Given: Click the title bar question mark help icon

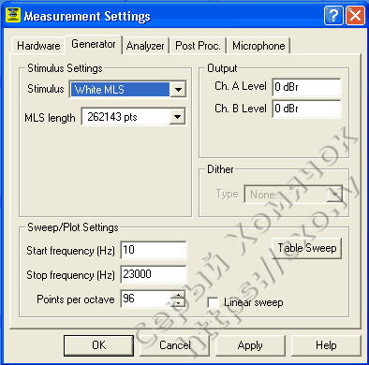Looking at the screenshot, I should [x=333, y=15].
